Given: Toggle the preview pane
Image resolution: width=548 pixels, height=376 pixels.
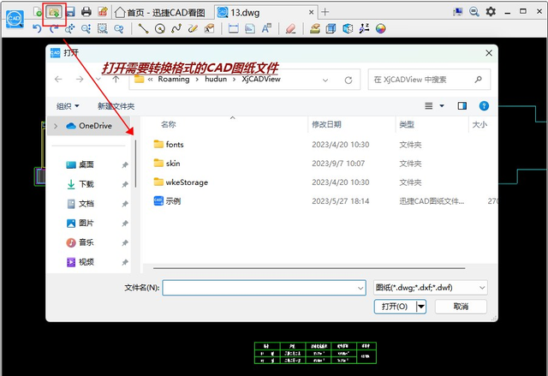Looking at the screenshot, I should (x=462, y=105).
